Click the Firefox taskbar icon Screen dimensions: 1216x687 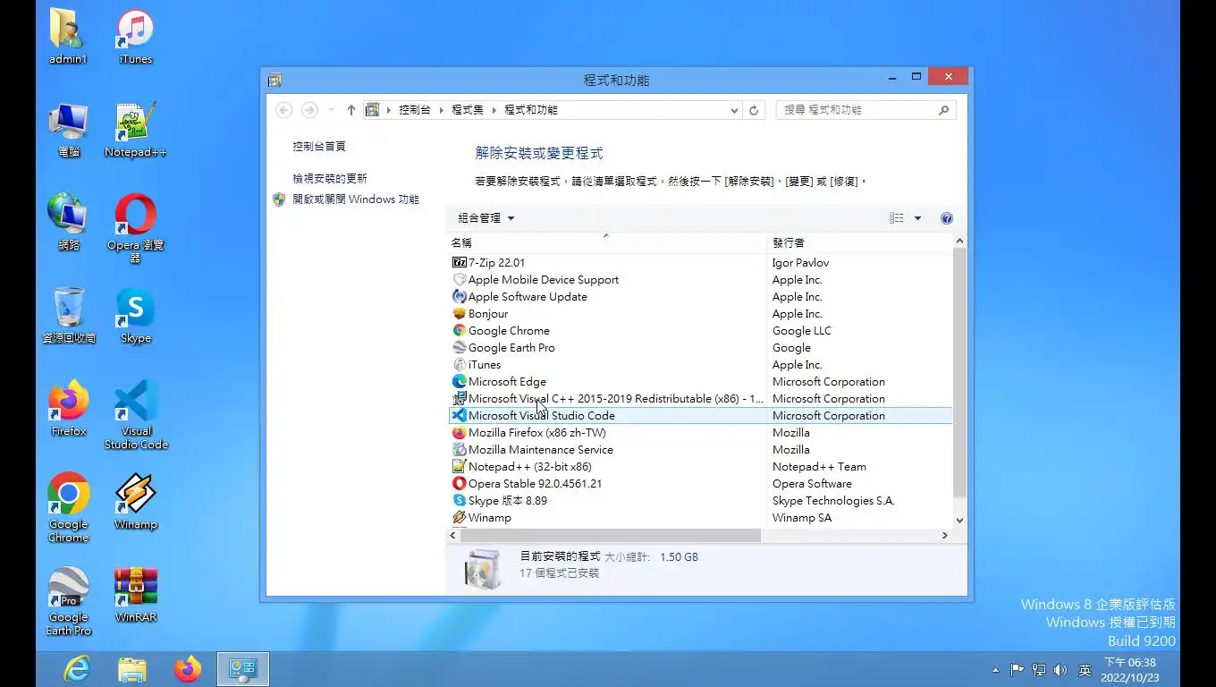[188, 669]
